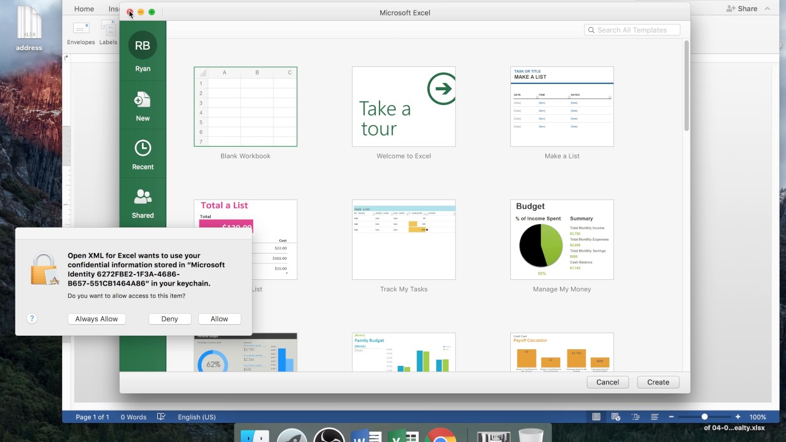Open the Home tab in Word
The image size is (786, 442).
pos(84,9)
